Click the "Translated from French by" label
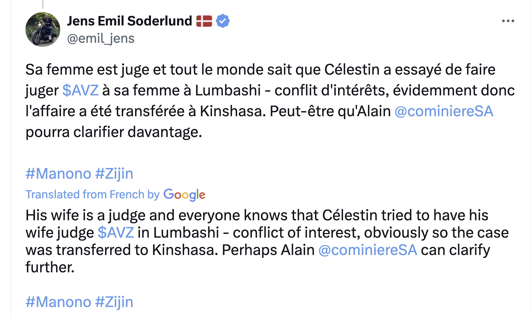Screen dimensions: 531x318 93,195
